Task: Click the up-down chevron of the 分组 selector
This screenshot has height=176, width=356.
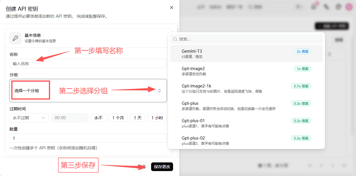Action: pos(159,91)
